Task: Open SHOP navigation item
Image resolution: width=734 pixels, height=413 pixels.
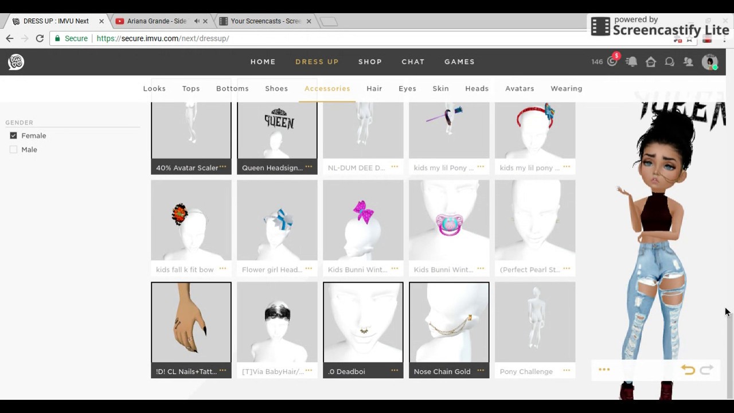Action: [x=370, y=61]
